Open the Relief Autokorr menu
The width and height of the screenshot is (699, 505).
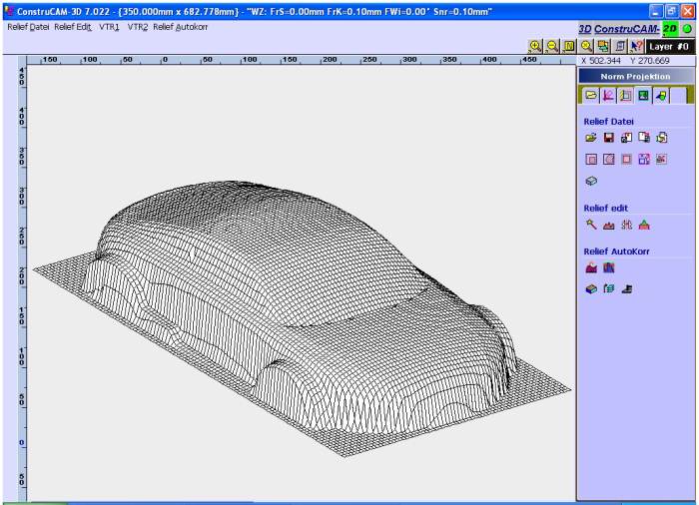coord(181,26)
